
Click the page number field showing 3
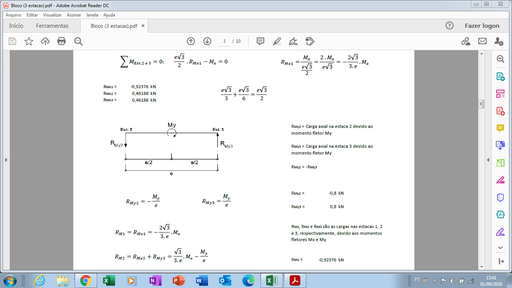tap(225, 41)
